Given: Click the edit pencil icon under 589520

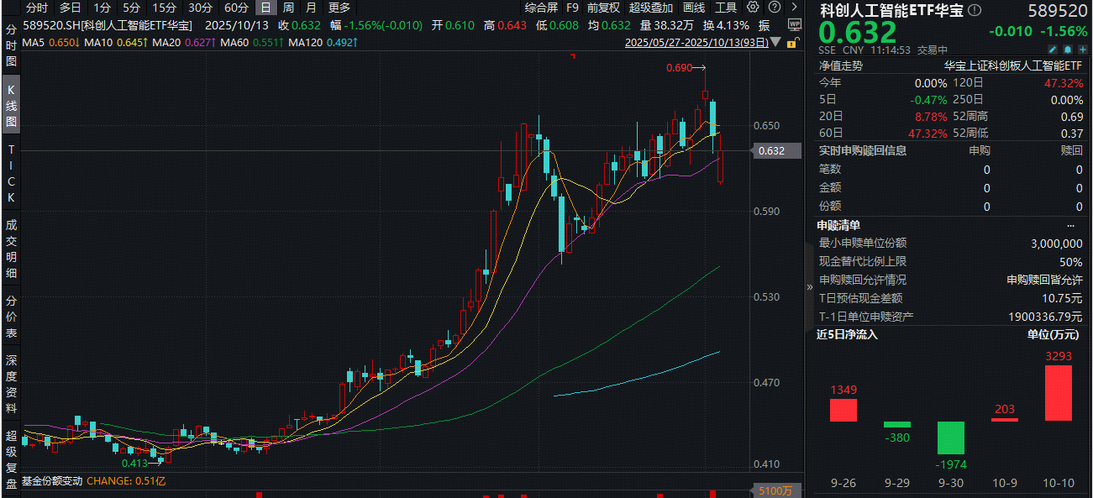Looking at the screenshot, I should (1052, 50).
